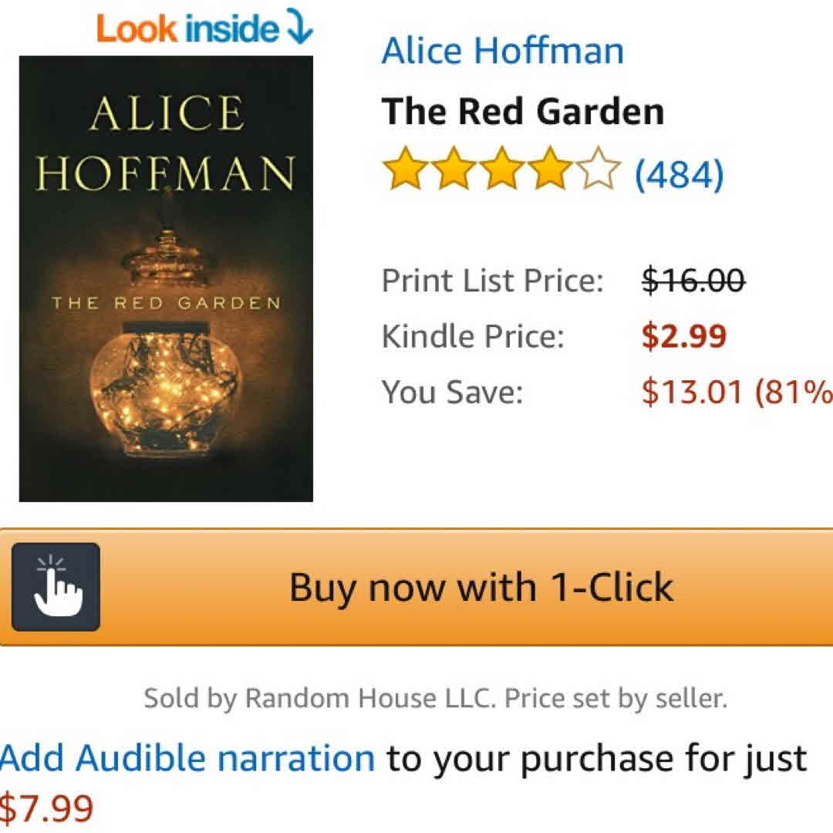
Task: Tap the 1-Click pointing hand icon
Action: pyautogui.click(x=56, y=587)
